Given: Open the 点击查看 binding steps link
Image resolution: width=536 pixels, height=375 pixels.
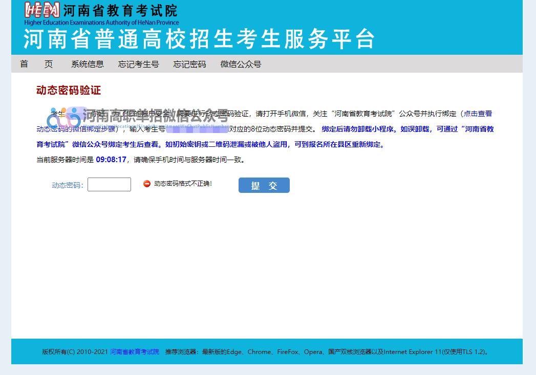Looking at the screenshot, I should (x=479, y=114).
